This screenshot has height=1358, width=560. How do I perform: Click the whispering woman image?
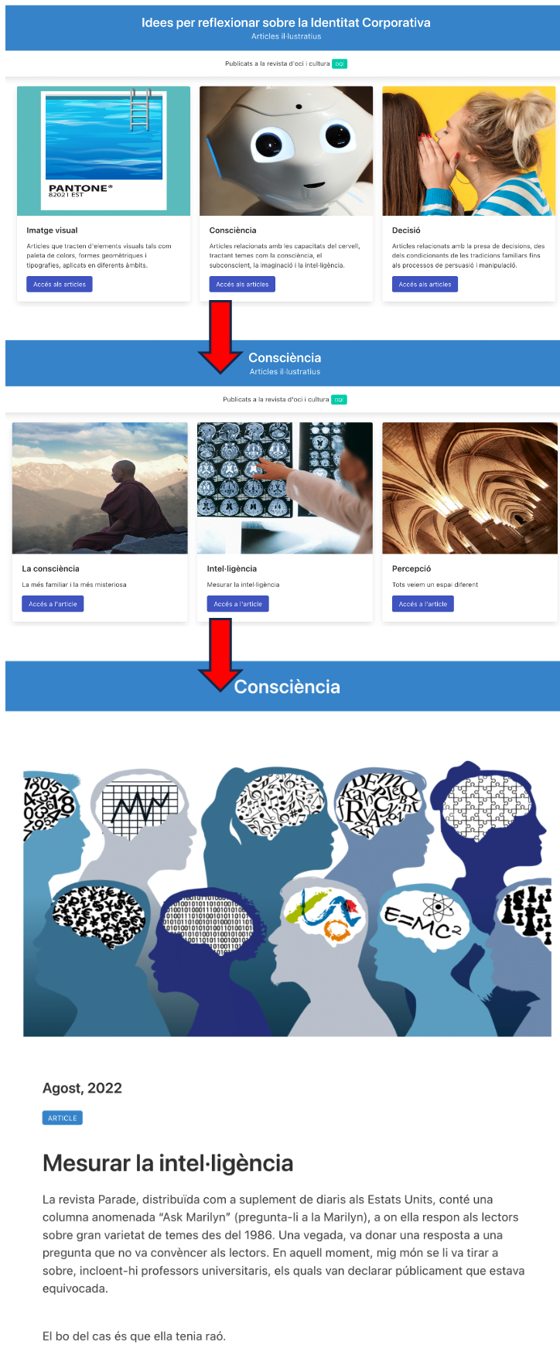pos(469,151)
